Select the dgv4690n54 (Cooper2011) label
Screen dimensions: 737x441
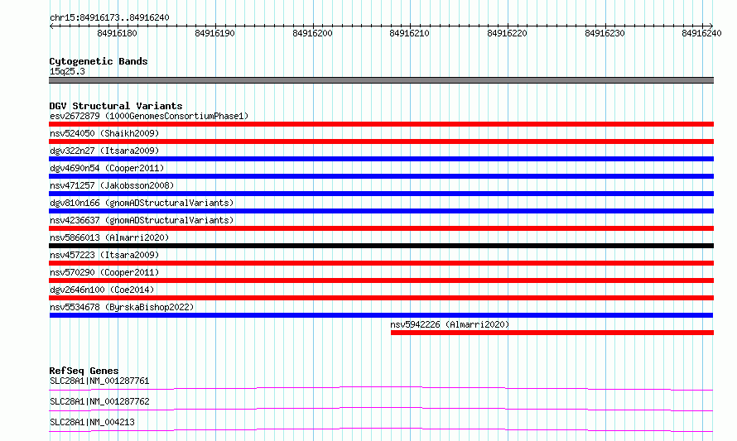[x=107, y=168]
